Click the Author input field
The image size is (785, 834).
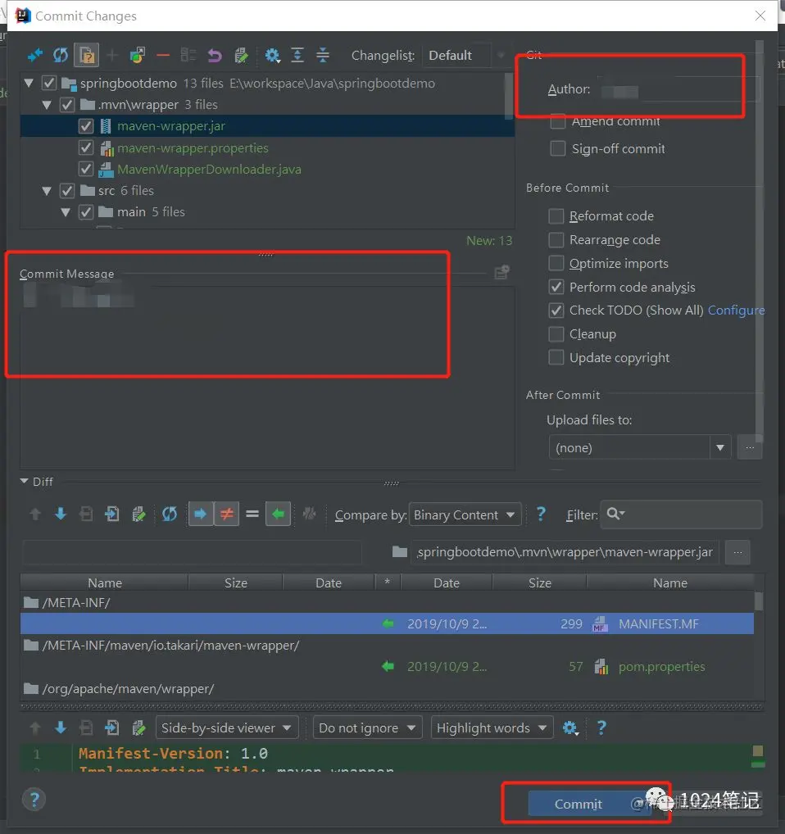click(679, 88)
